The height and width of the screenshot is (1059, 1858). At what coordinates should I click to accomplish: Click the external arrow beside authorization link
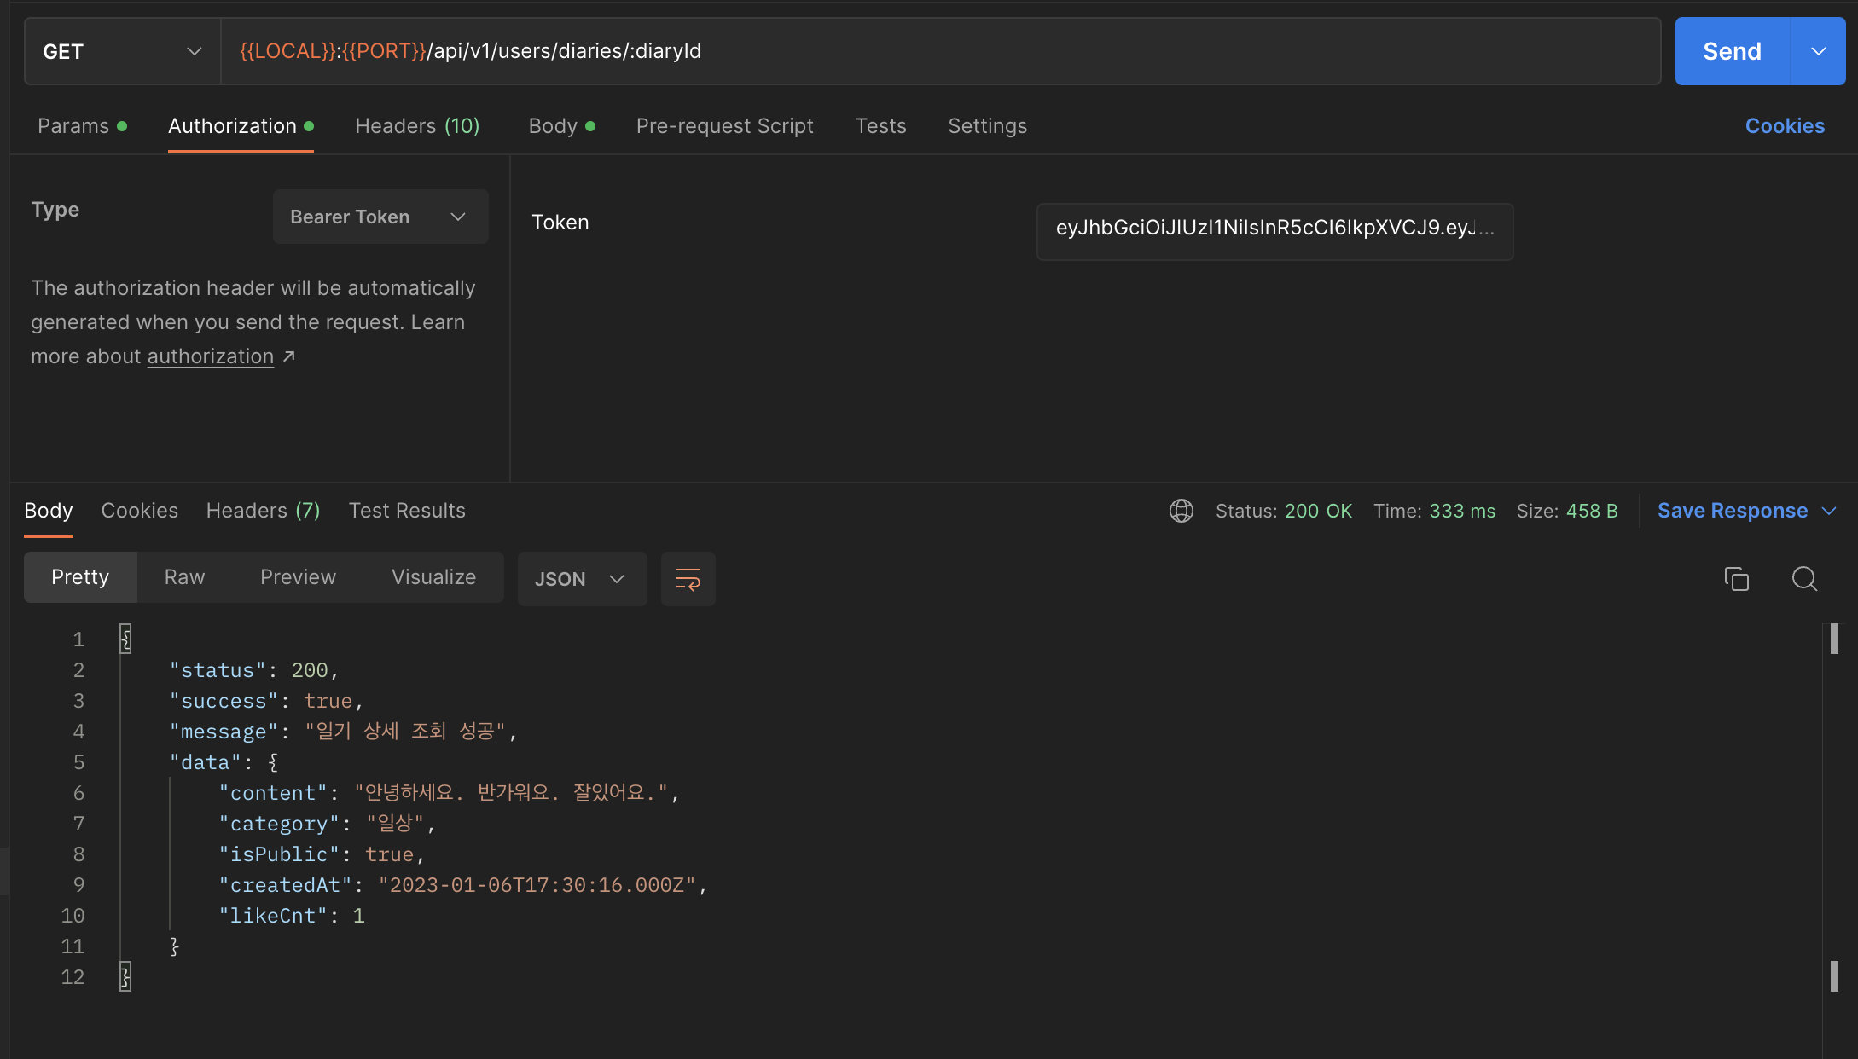click(288, 356)
